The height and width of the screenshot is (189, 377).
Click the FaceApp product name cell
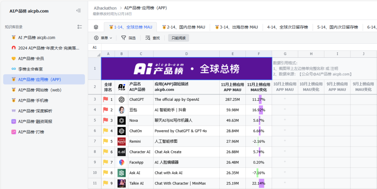pos(141,162)
